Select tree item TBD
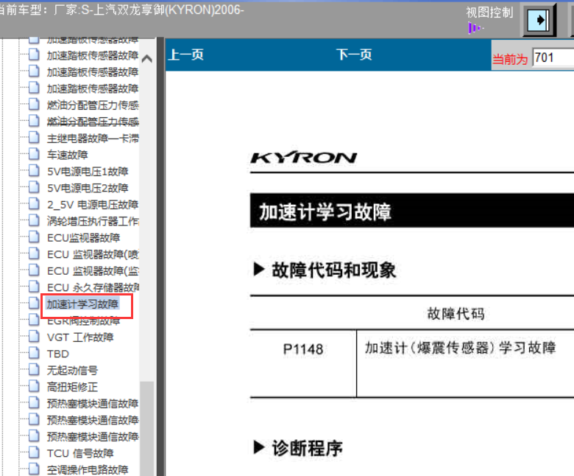 [x=58, y=354]
